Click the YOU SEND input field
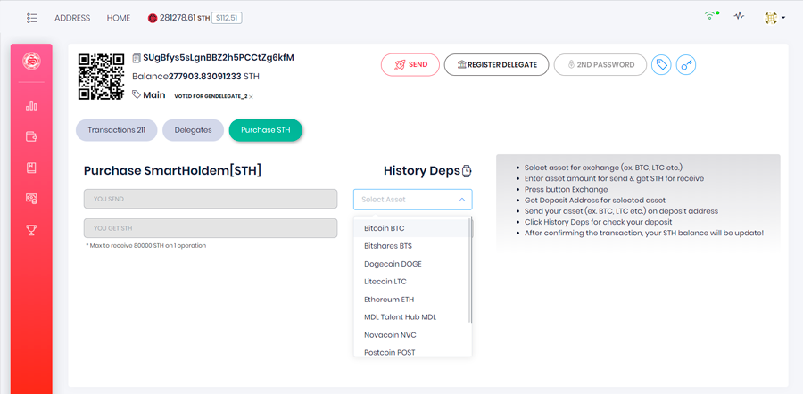Viewport: 803px width, 394px height. click(x=211, y=199)
